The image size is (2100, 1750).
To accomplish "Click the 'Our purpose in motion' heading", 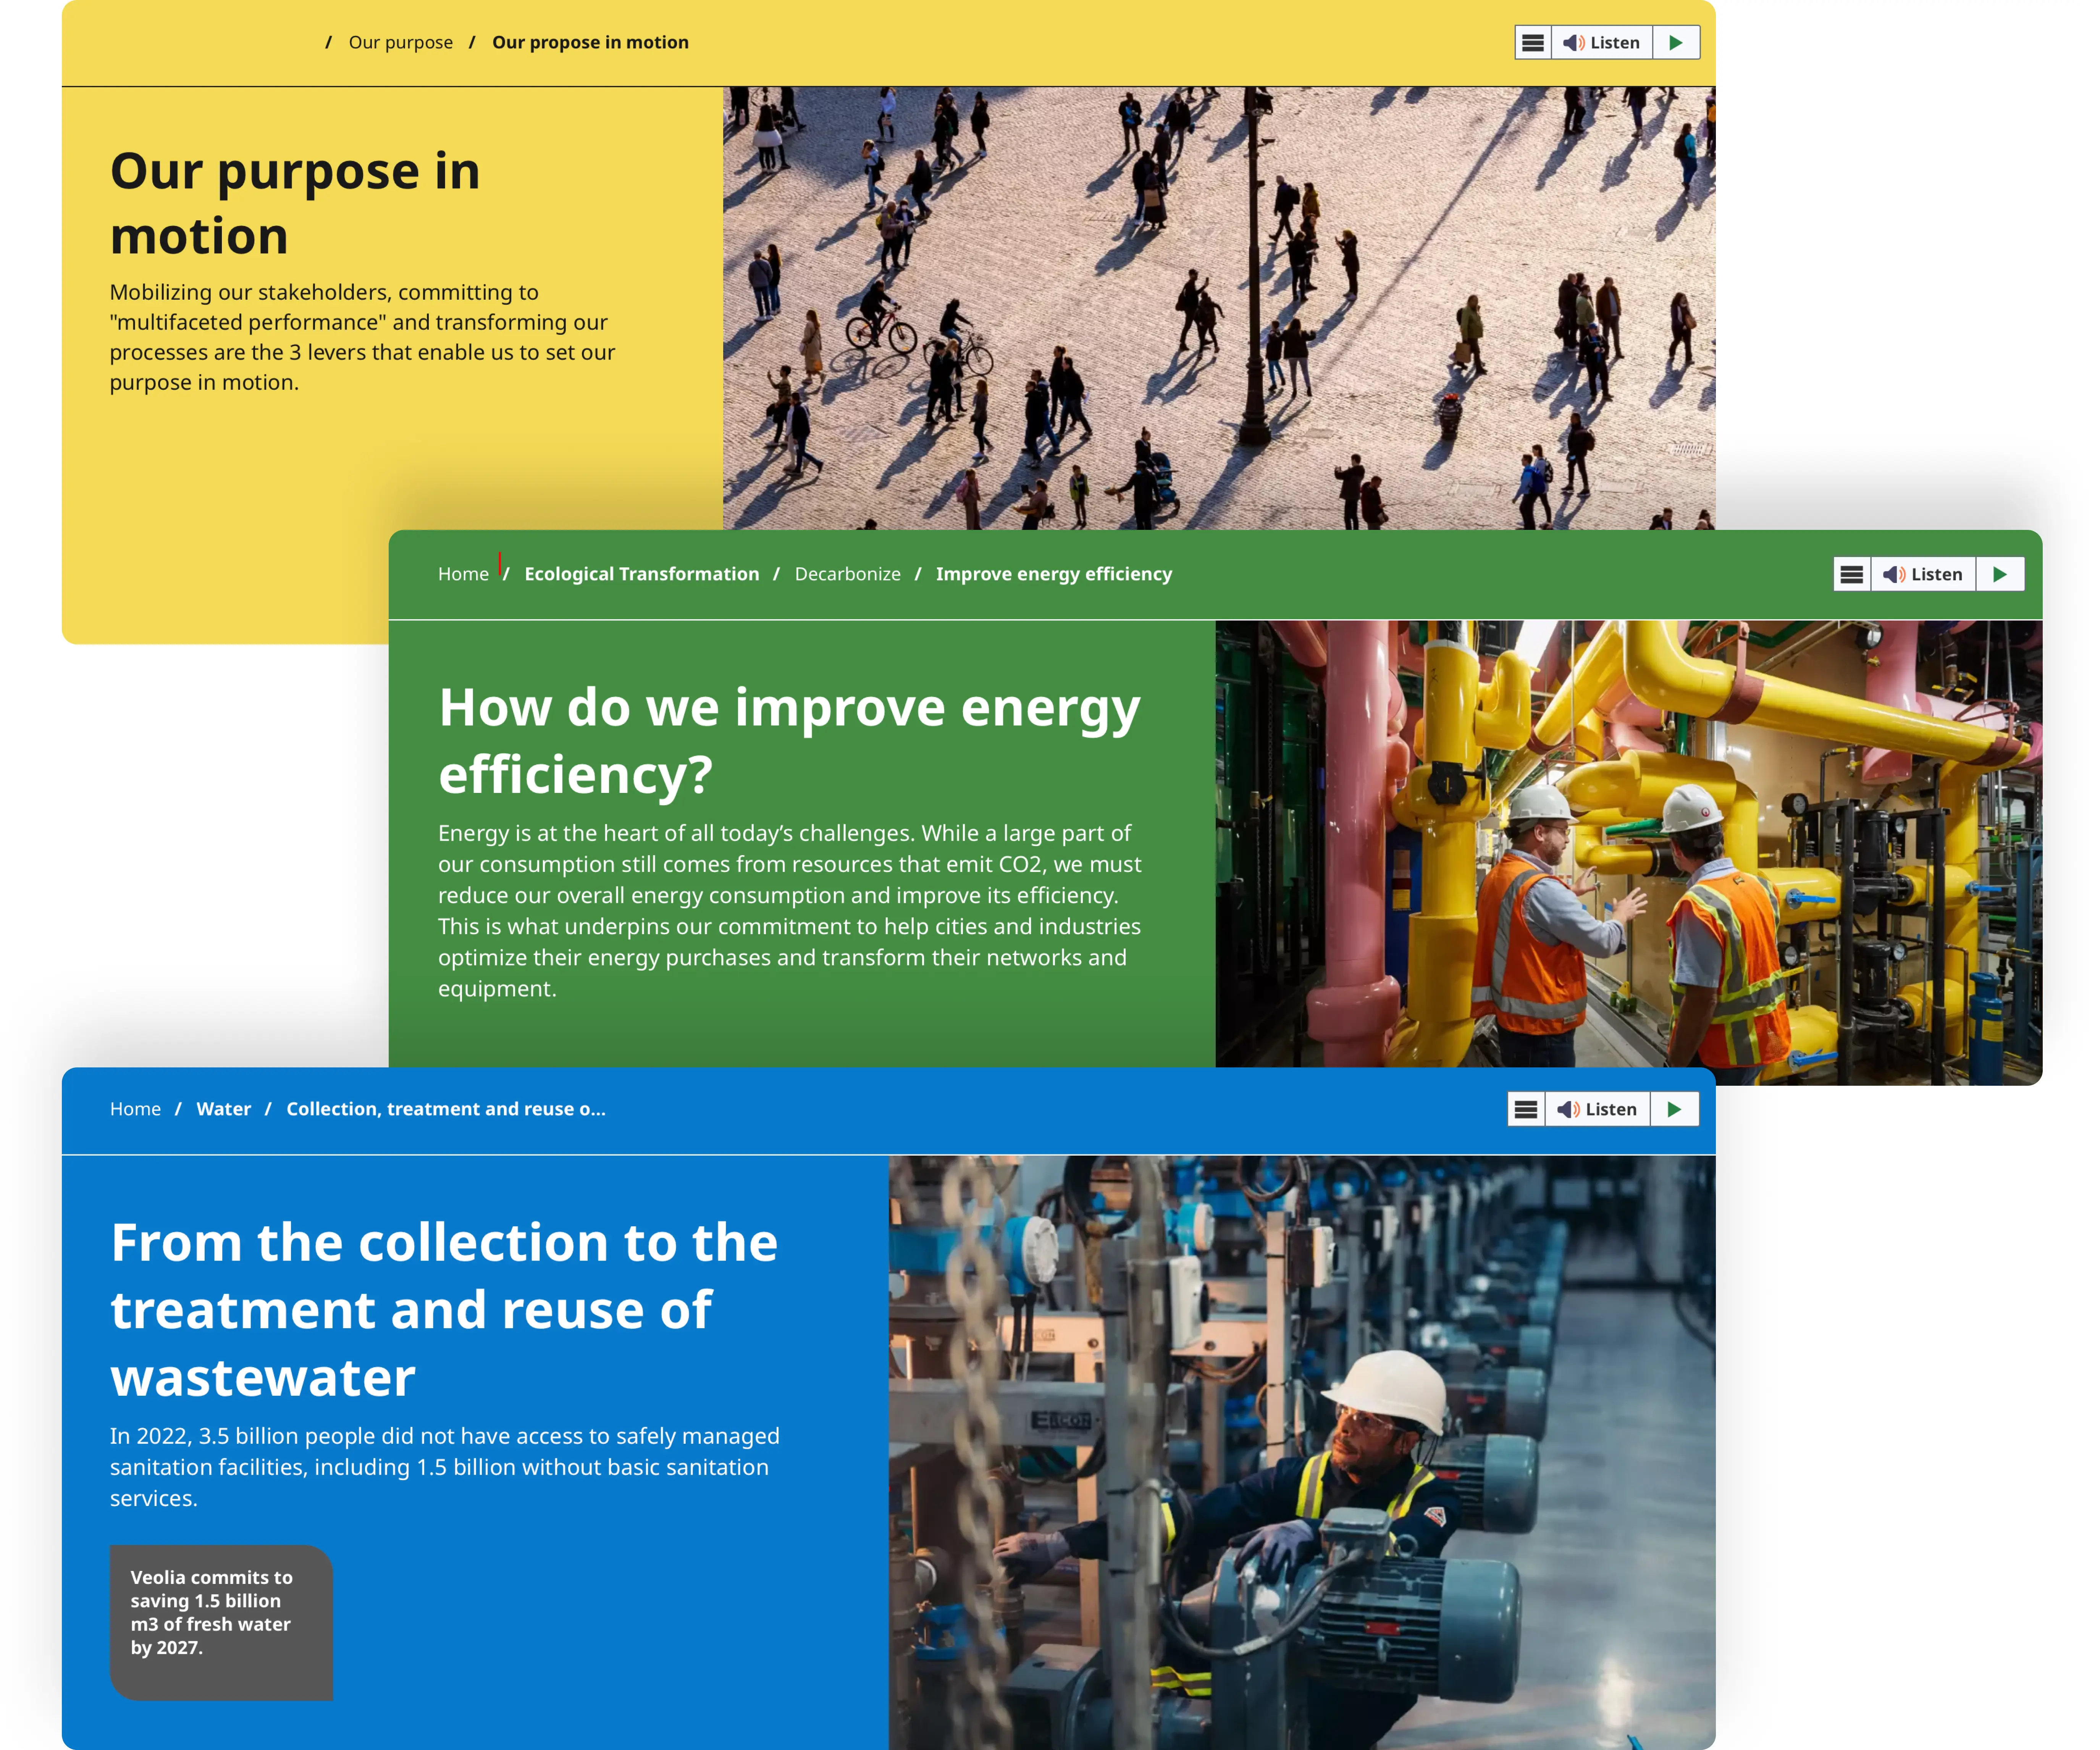I will pyautogui.click(x=295, y=203).
